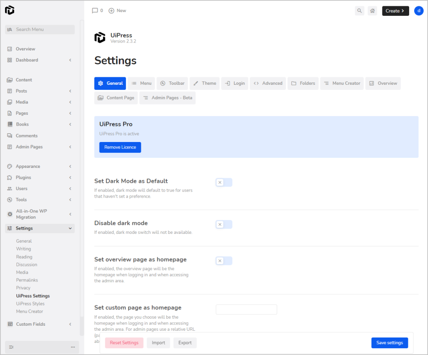This screenshot has width=428, height=355.
Task: Click the Custom Fields icon in sidebar
Action: pos(10,324)
